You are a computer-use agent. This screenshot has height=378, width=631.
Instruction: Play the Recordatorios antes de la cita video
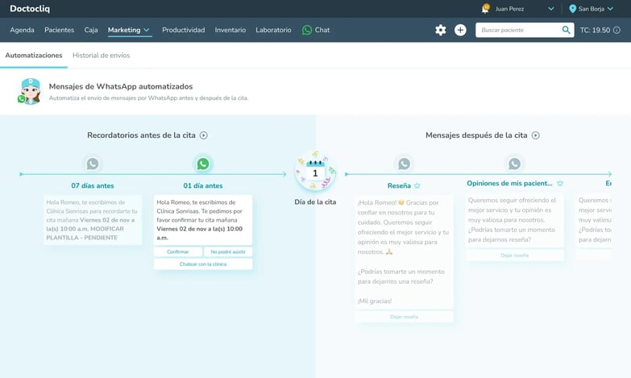coord(204,135)
